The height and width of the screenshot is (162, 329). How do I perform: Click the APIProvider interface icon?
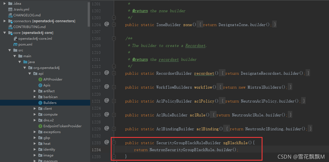pos(40,79)
